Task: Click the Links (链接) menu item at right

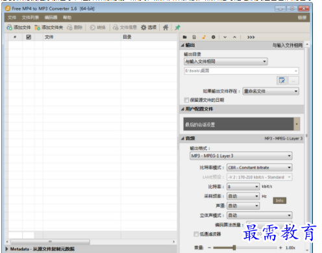Action: point(302,18)
